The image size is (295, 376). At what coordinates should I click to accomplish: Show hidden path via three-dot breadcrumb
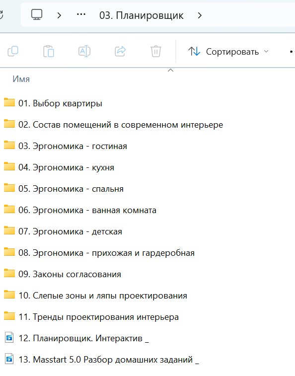81,14
